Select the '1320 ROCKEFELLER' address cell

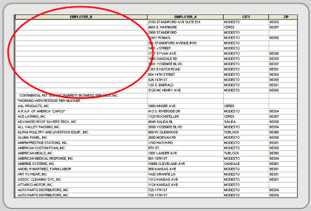pos(185,117)
